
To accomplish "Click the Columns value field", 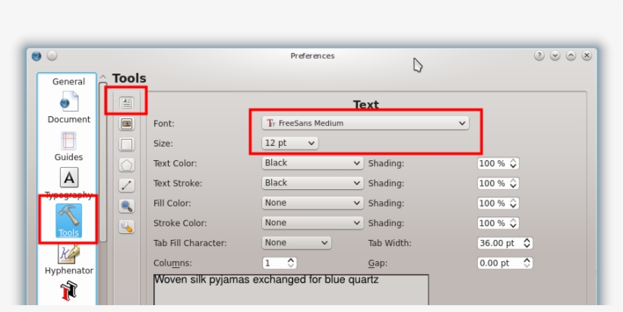I will pos(280,263).
